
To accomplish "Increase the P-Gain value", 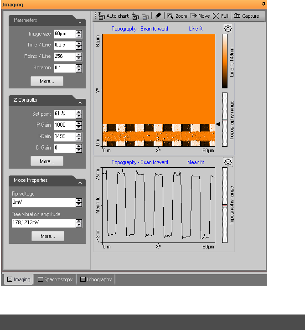I will click(79, 124).
